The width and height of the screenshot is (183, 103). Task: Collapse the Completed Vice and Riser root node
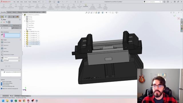point(23,15)
